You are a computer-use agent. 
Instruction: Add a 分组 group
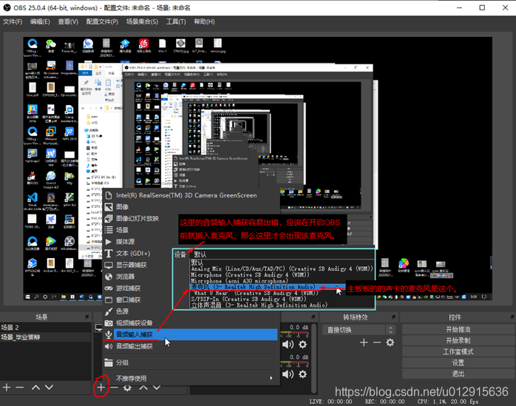pos(191,362)
